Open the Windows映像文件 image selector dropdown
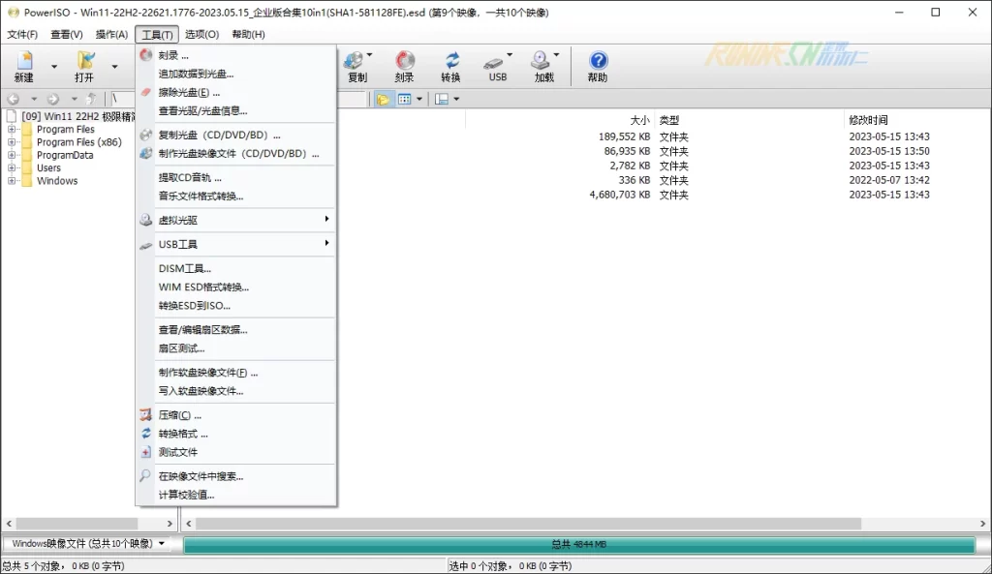 [x=85, y=544]
